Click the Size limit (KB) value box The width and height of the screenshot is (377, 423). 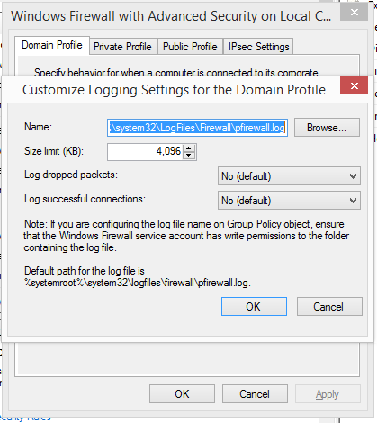(x=146, y=151)
